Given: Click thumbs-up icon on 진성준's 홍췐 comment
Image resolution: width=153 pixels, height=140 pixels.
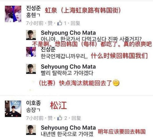Looking at the screenshot, I should coord(60,23).
